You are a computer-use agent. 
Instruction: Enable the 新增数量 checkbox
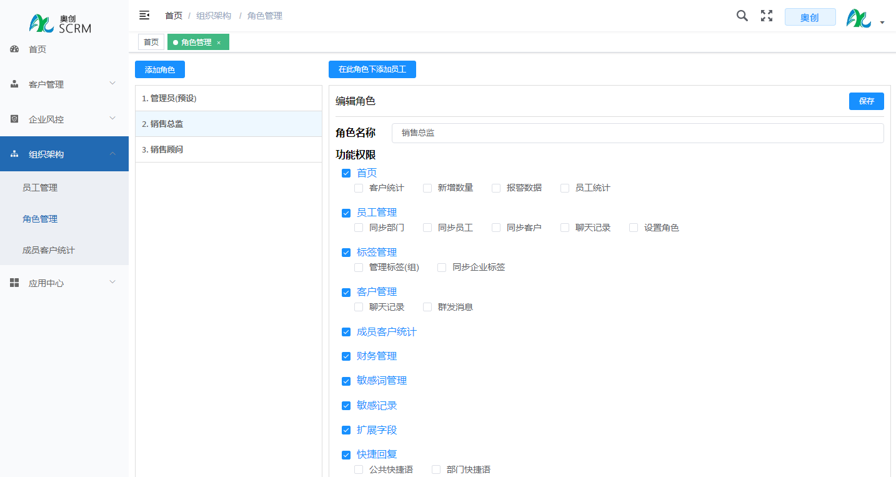427,188
